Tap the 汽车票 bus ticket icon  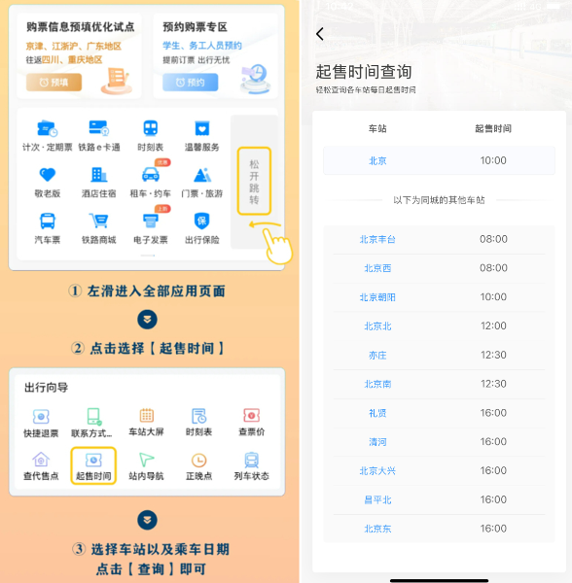tap(48, 221)
